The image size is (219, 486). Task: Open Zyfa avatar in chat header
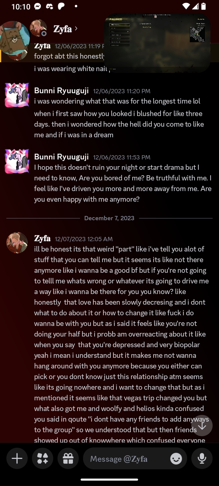click(x=38, y=28)
